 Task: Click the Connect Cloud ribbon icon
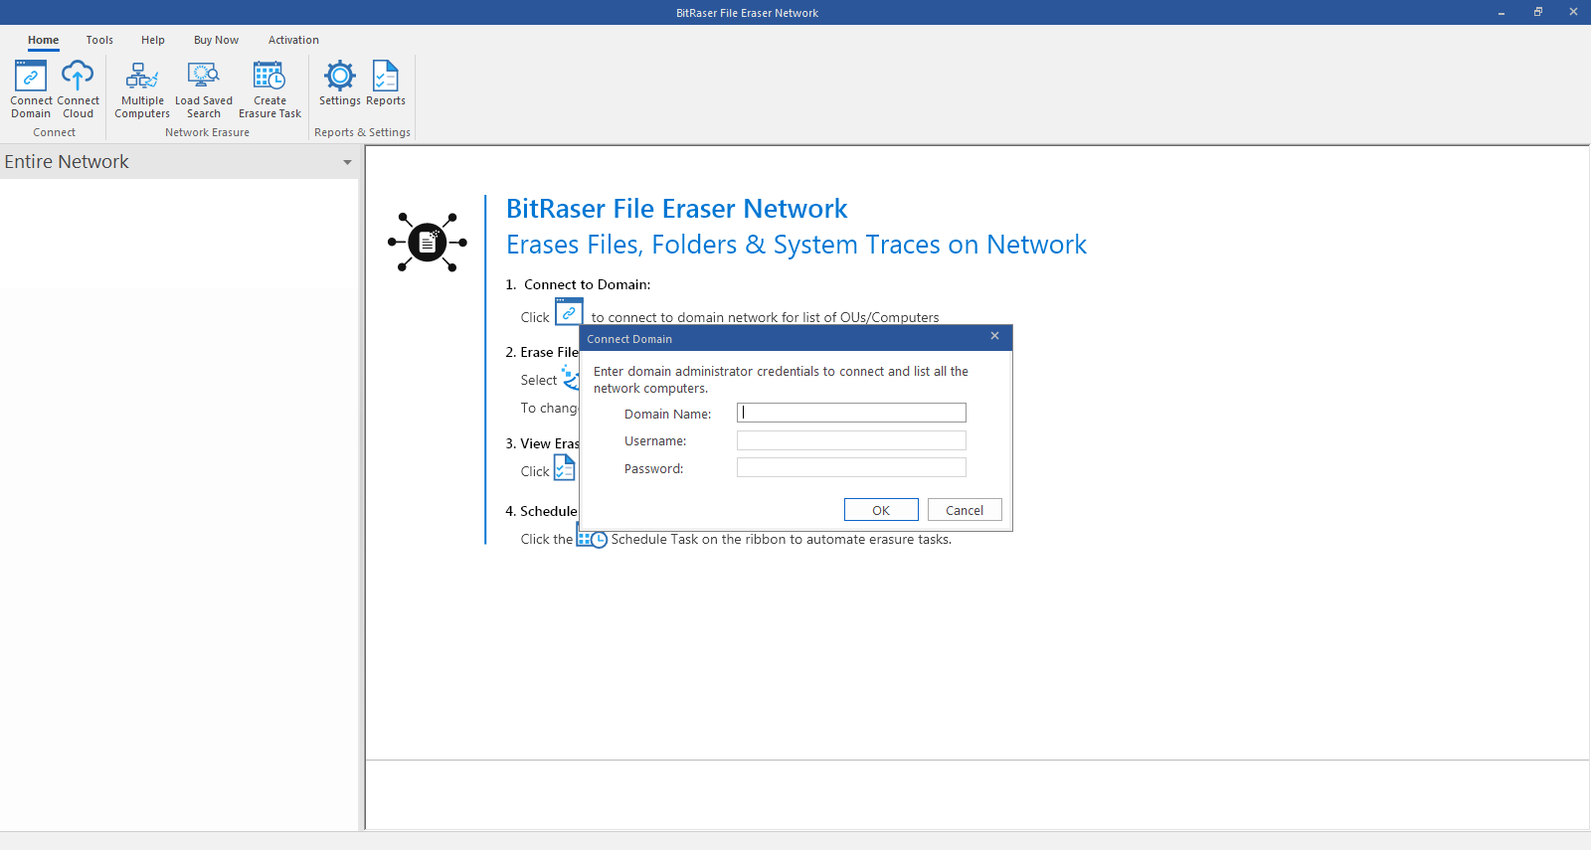pos(78,88)
